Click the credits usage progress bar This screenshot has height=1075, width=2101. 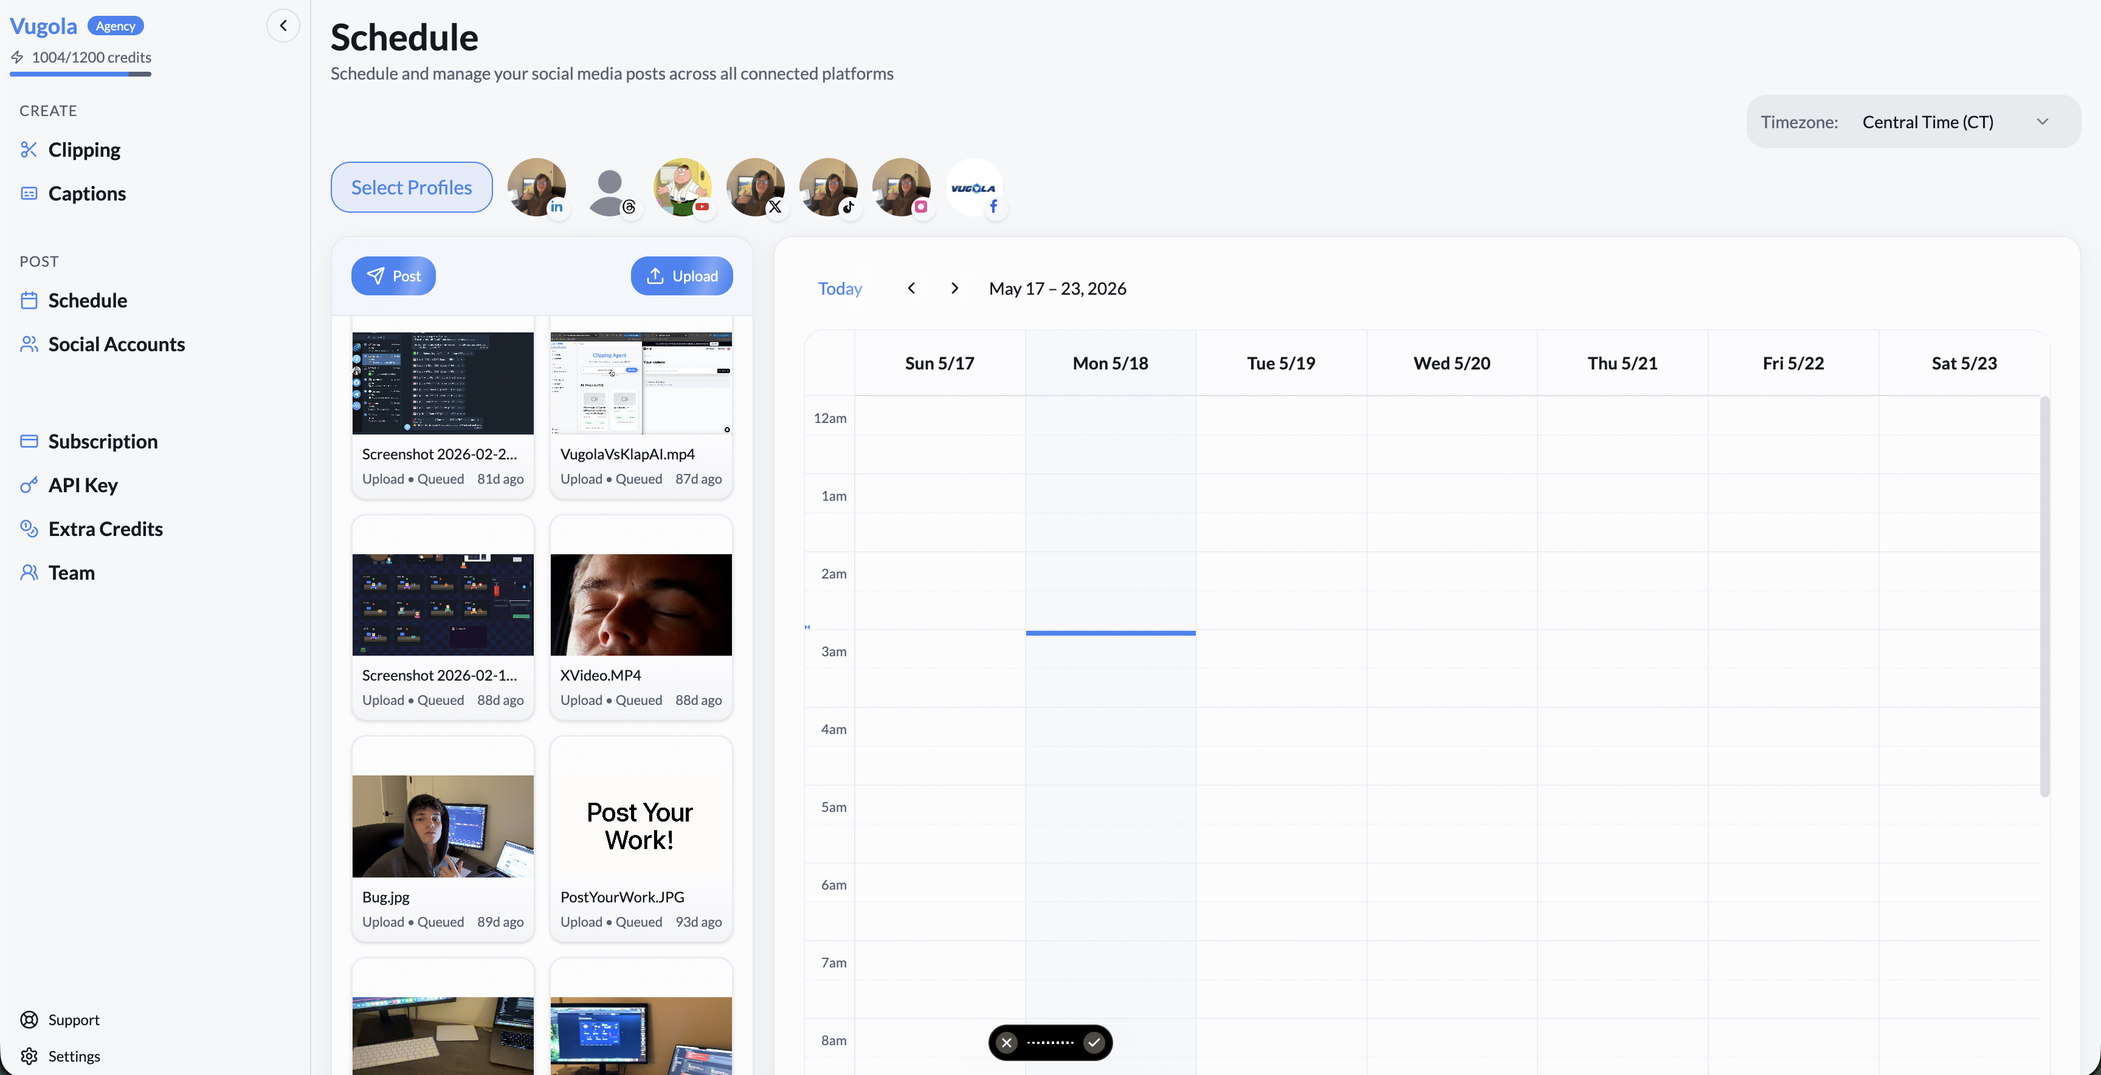pyautogui.click(x=80, y=74)
